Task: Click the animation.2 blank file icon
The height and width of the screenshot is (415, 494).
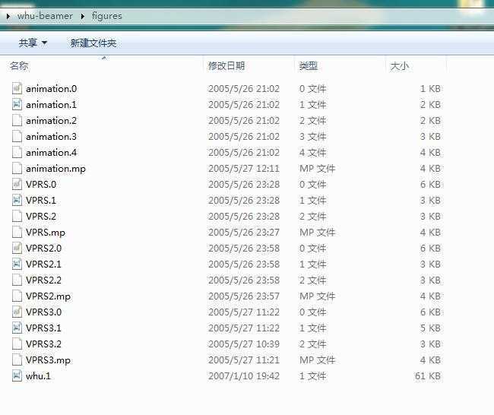Action: (17, 121)
